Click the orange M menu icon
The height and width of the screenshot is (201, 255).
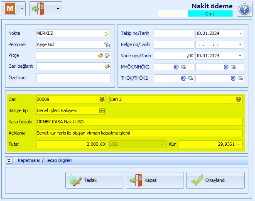click(x=10, y=9)
